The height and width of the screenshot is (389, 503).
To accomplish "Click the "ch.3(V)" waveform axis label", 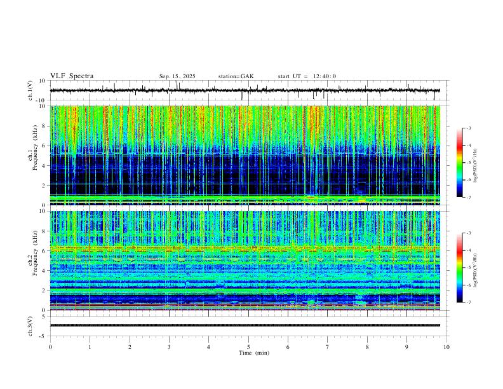I will tap(30, 326).
